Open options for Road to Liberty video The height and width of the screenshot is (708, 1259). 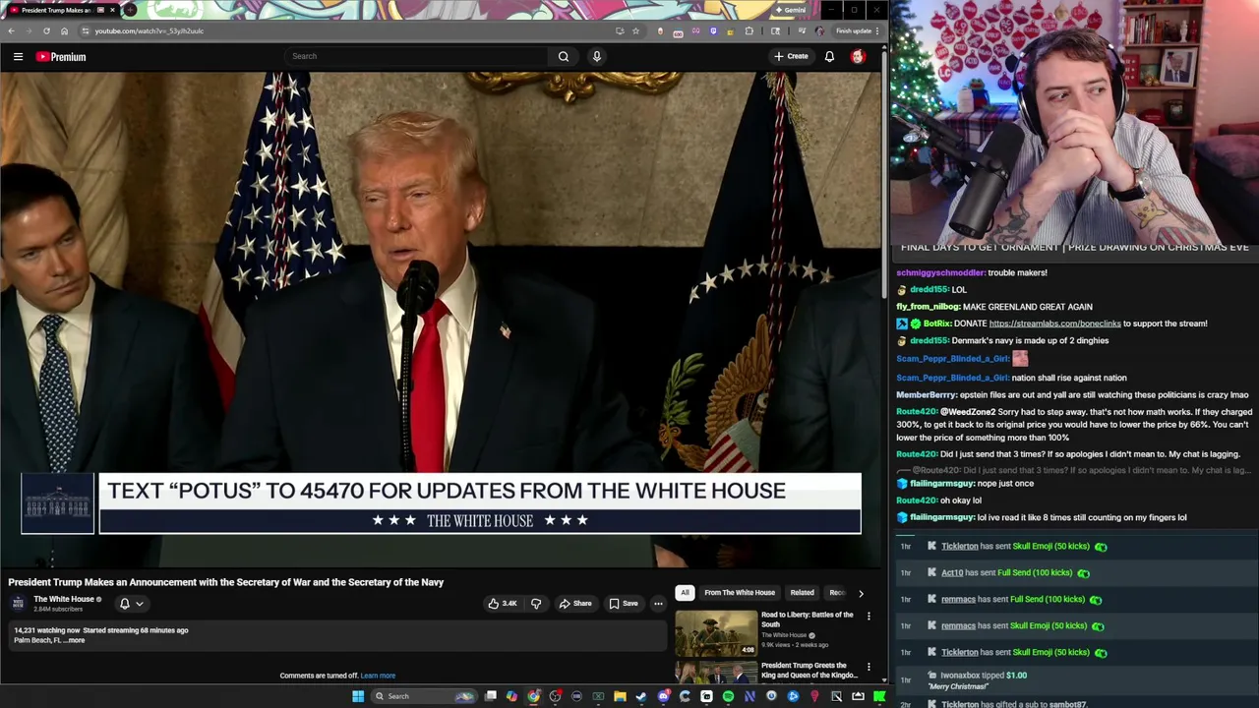869,616
